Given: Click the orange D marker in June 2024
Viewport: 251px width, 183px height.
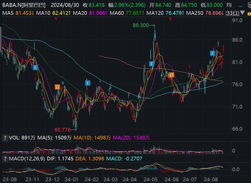Looking at the screenshot, I should [x=172, y=75].
